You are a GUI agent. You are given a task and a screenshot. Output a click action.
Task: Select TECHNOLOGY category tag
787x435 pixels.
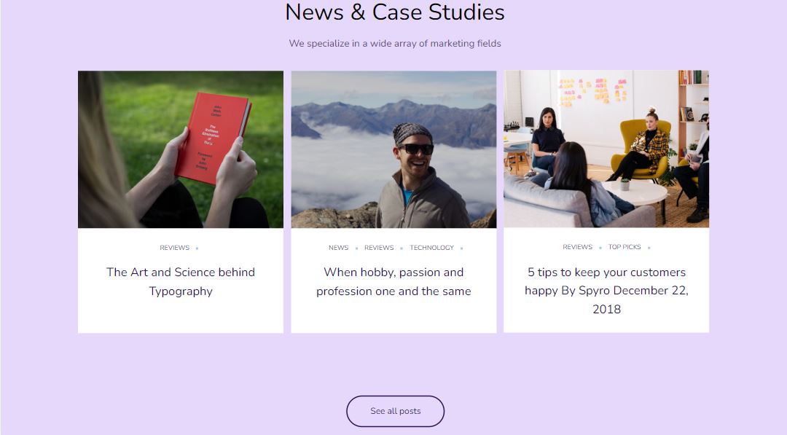coord(431,248)
